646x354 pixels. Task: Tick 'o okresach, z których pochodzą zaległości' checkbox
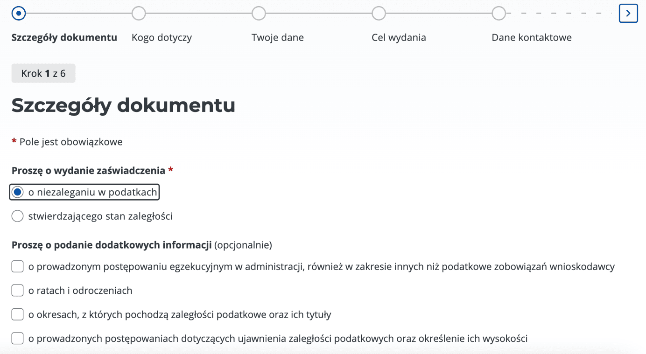(18, 314)
